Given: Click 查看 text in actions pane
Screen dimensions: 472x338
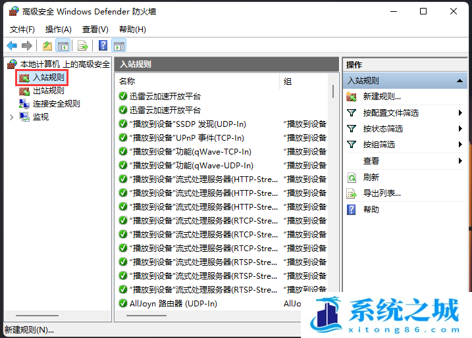Looking at the screenshot, I should [x=371, y=161].
